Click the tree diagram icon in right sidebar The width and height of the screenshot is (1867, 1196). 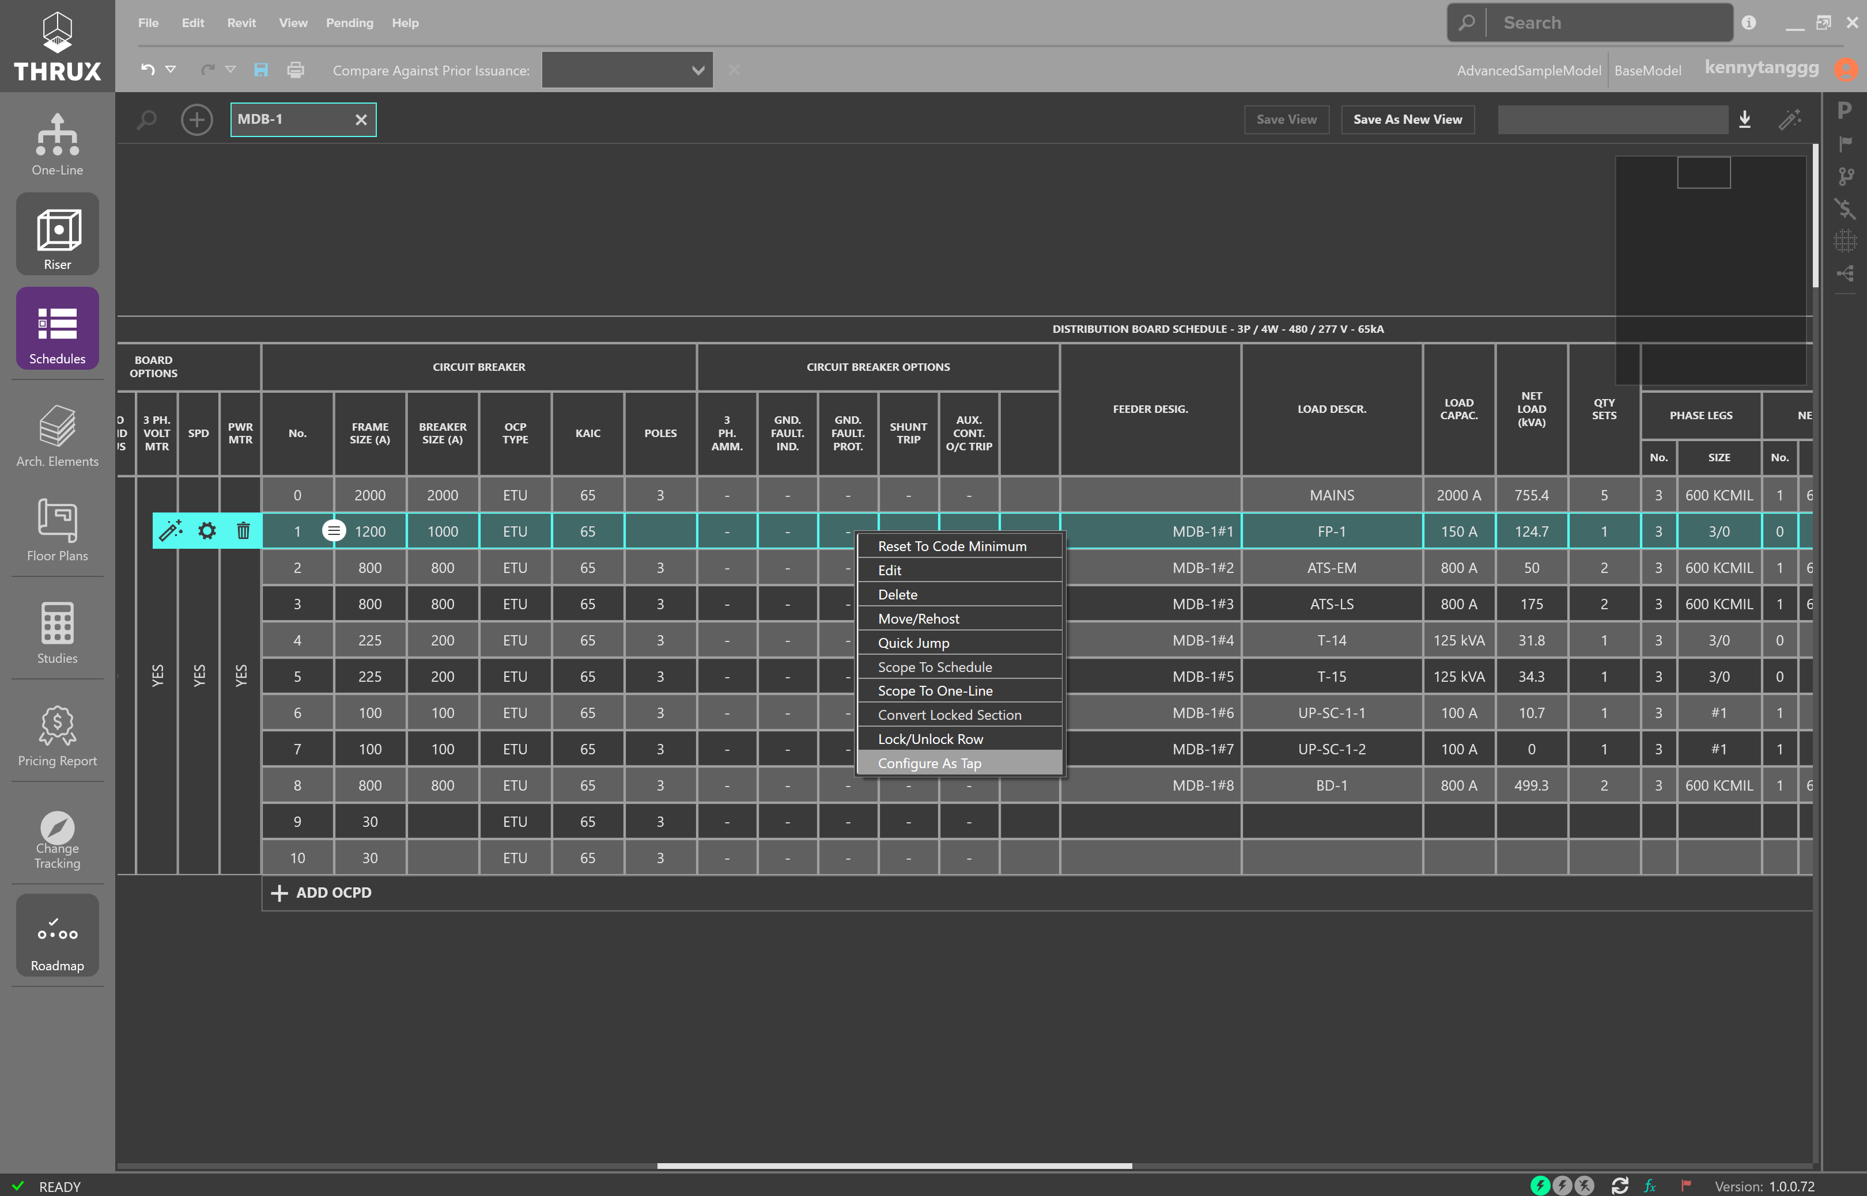click(x=1845, y=274)
